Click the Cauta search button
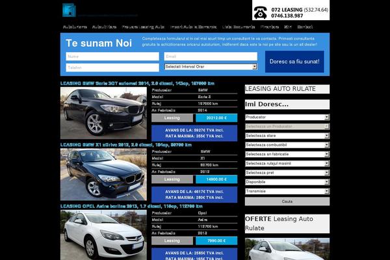Screen dimensions: 390x260 [x=287, y=201]
